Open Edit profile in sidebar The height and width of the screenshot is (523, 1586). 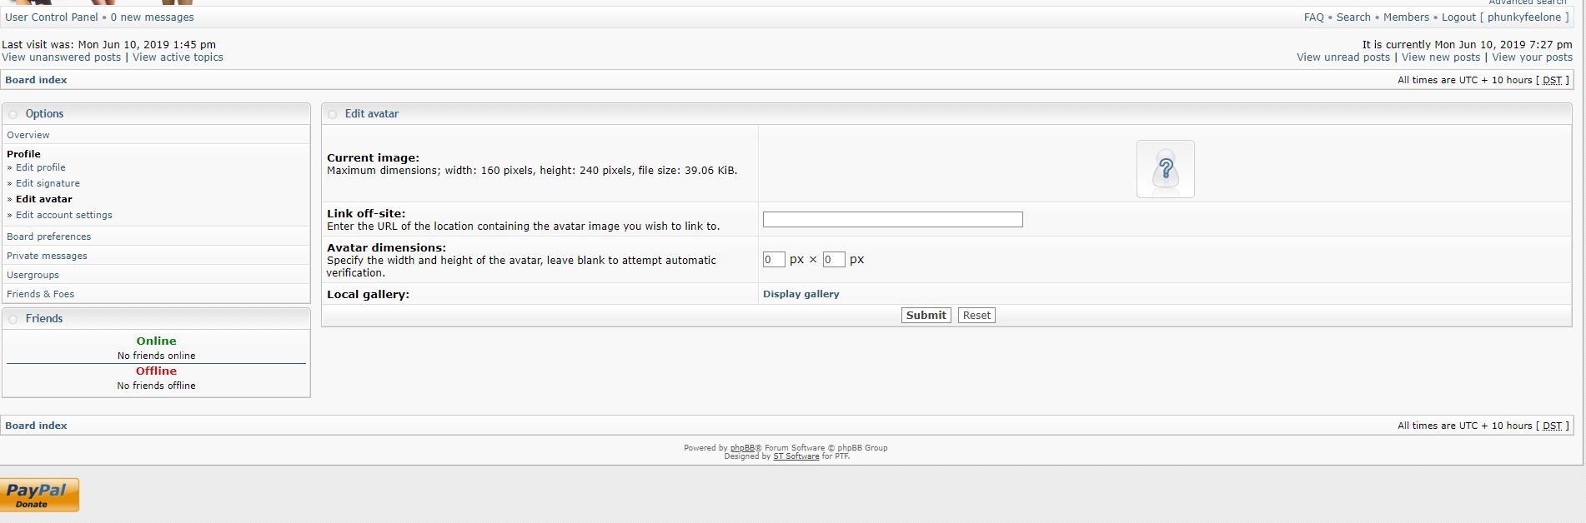coord(40,167)
